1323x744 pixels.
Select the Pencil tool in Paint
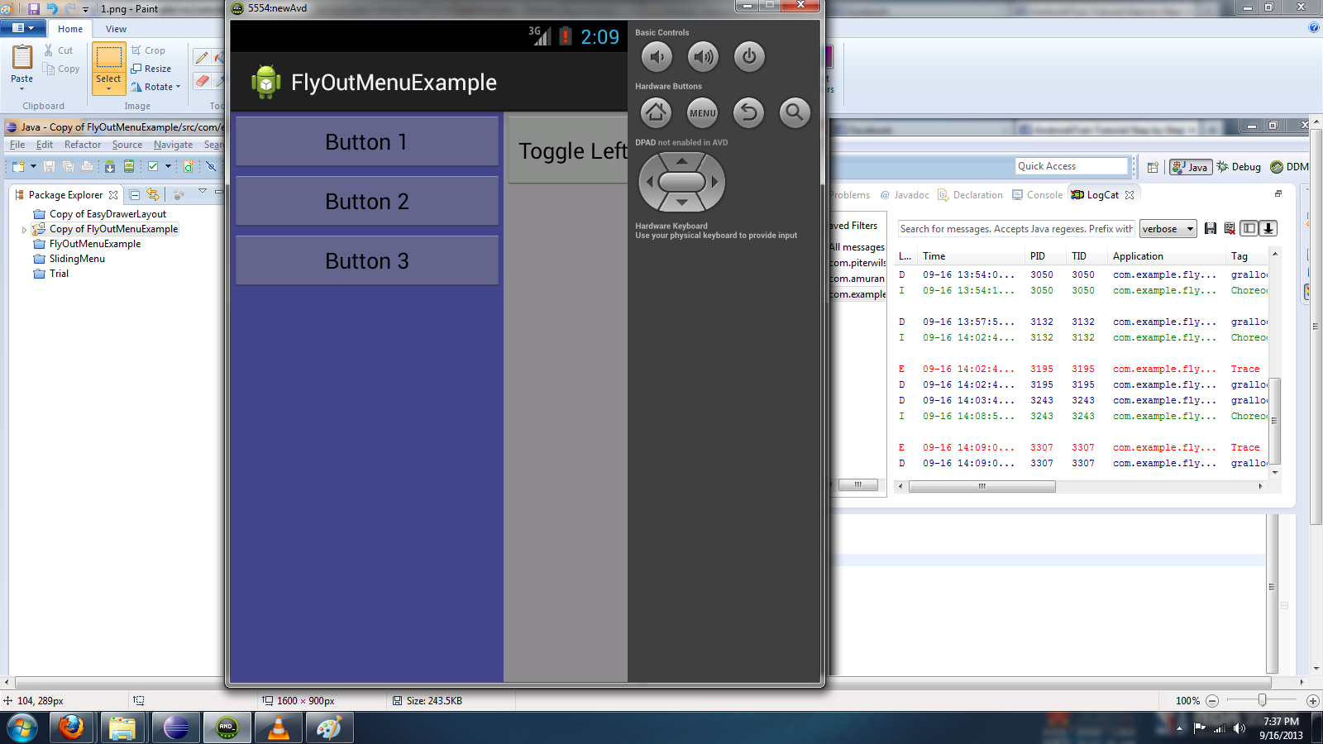[x=202, y=57]
